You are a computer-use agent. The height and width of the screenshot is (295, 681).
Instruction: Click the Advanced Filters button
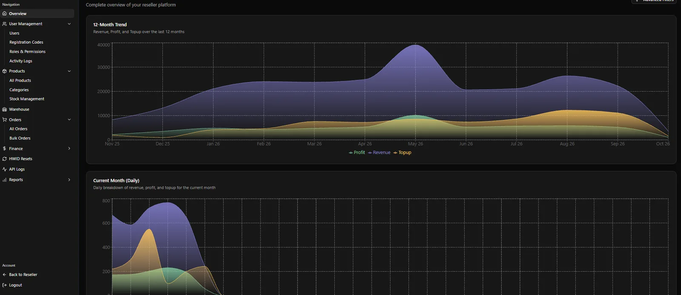coord(654,1)
